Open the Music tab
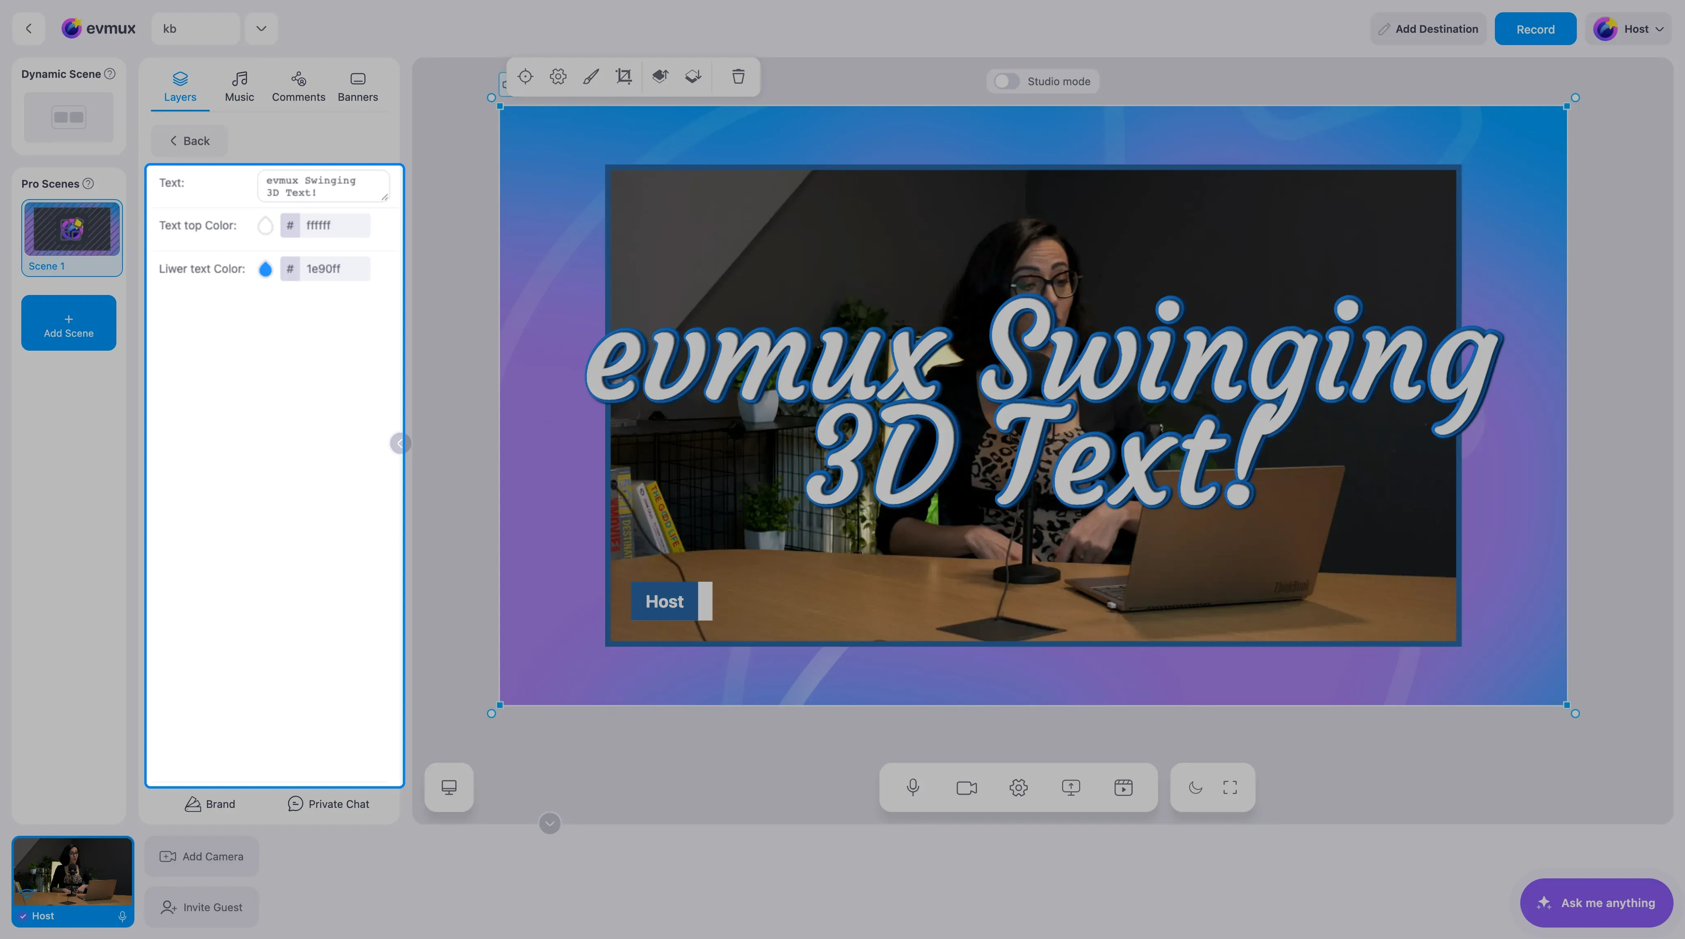 click(239, 87)
